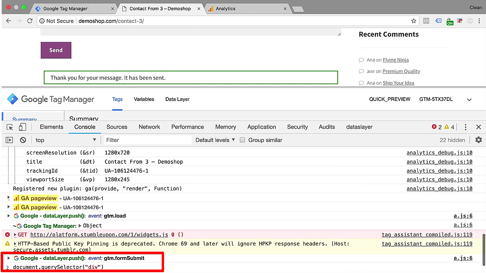
Task: Expand the gtm.load dataLayer.push entry
Action: [9, 216]
